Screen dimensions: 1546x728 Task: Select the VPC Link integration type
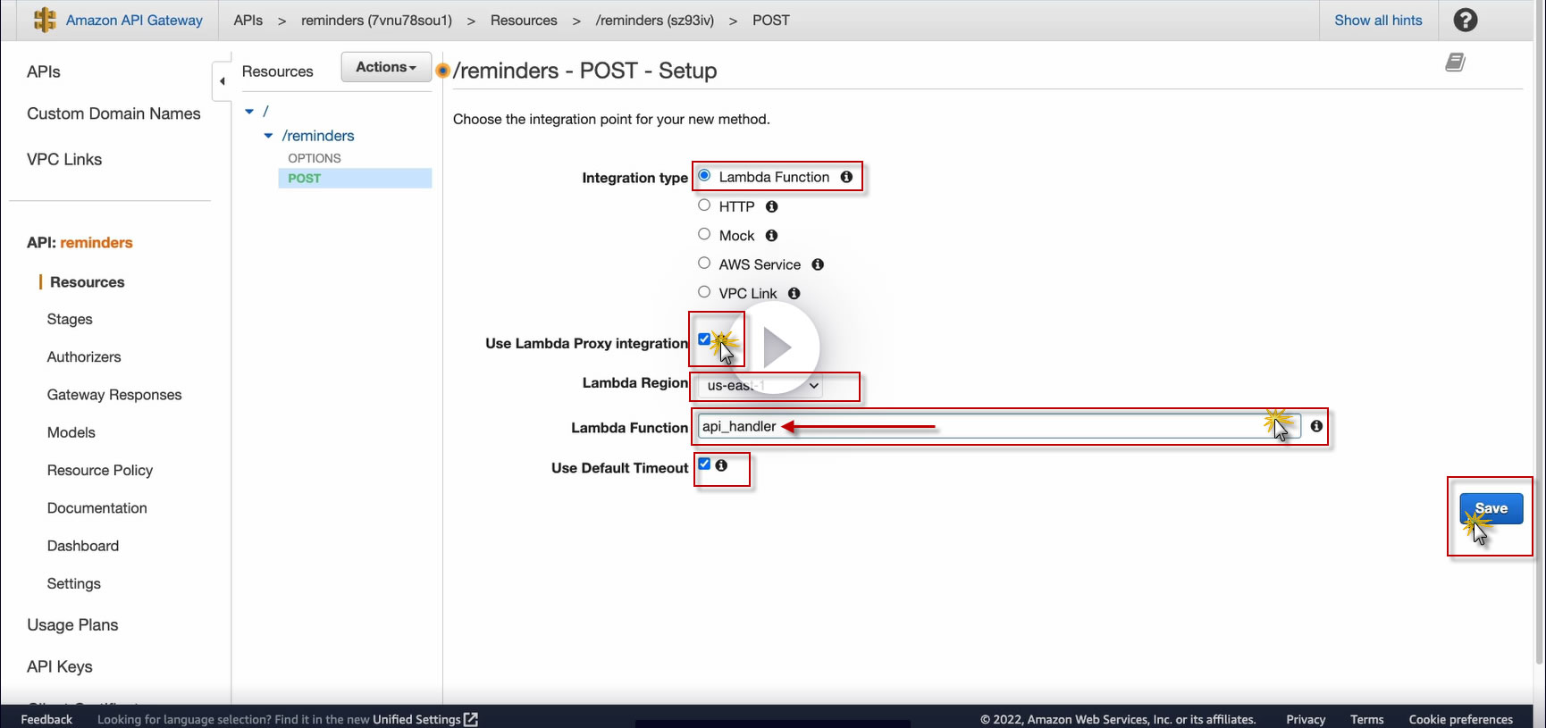click(x=704, y=291)
